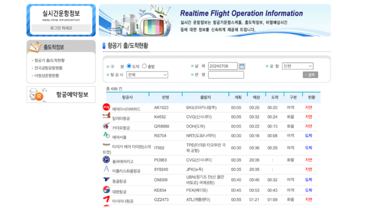Click the 항공사 column header

[128, 97]
